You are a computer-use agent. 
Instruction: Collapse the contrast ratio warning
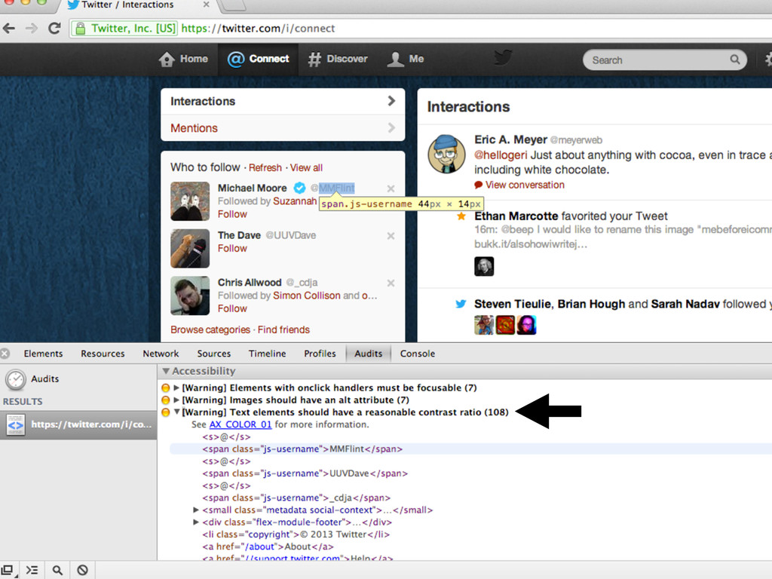click(x=176, y=412)
